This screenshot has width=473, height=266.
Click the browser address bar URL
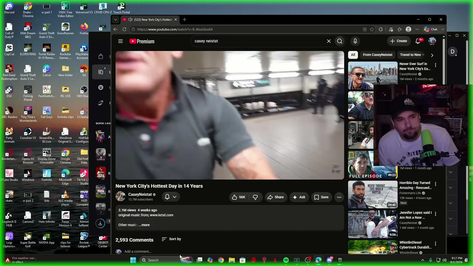(175, 29)
